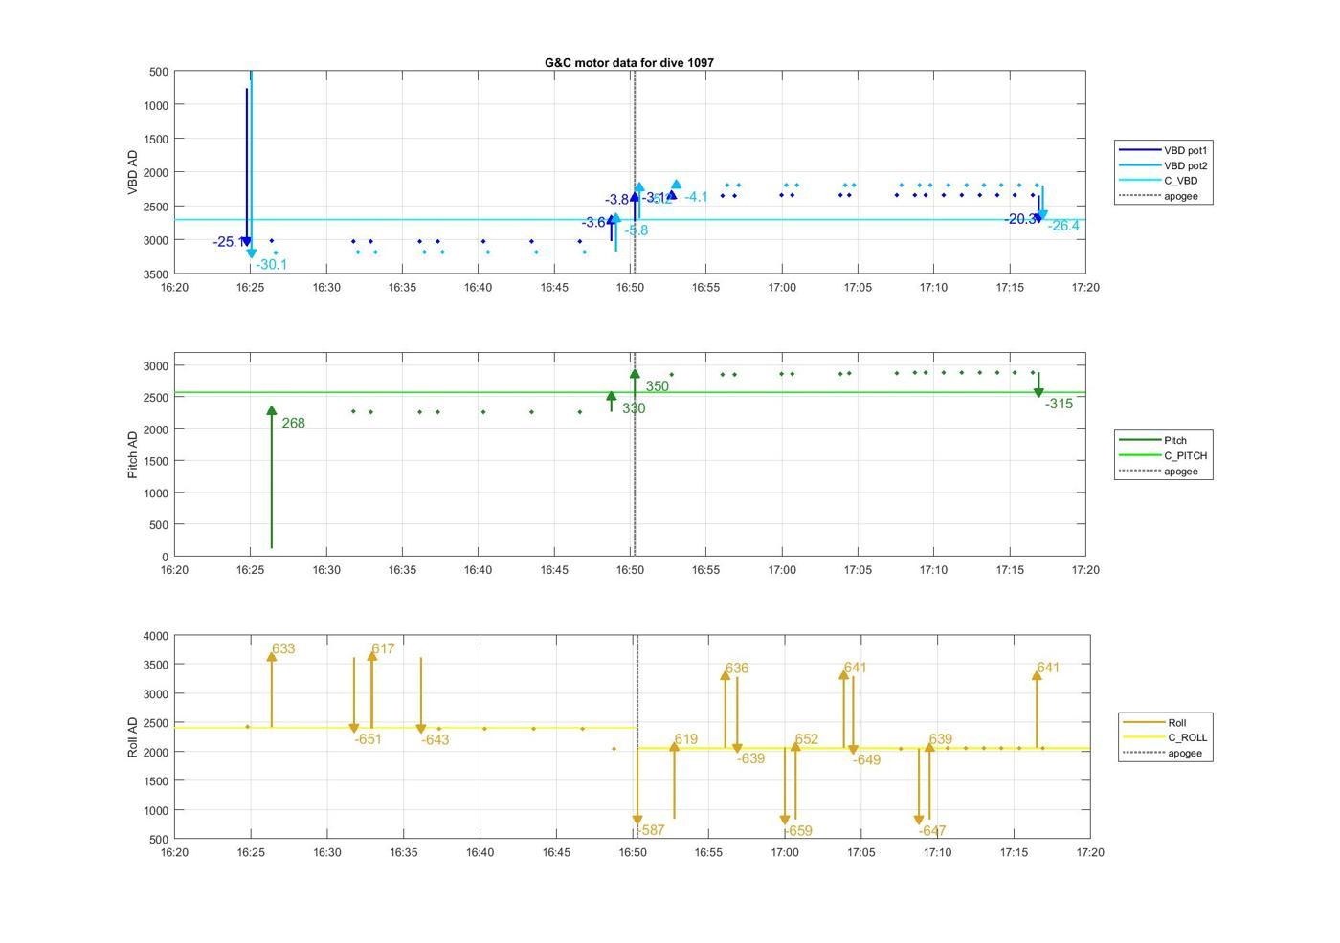Click the VBD annotation '-30.1'
1340x943 pixels.
tap(271, 265)
